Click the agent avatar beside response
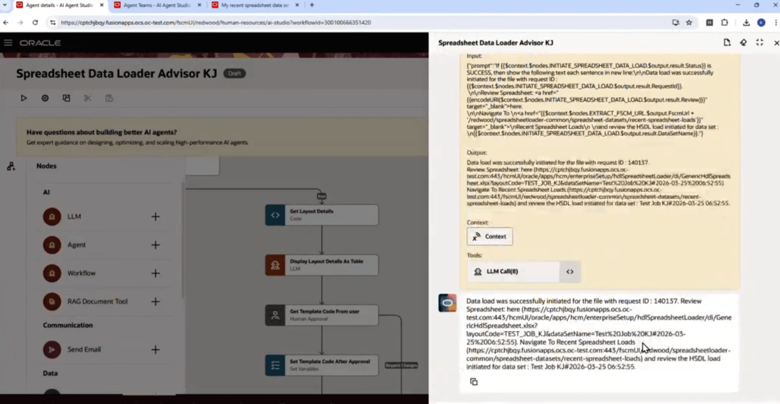This screenshot has height=404, width=780. point(447,303)
